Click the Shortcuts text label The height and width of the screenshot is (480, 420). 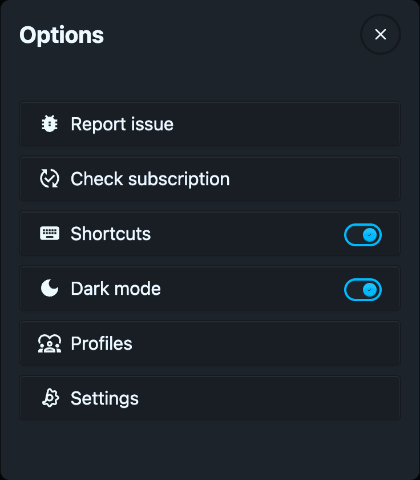pos(111,234)
